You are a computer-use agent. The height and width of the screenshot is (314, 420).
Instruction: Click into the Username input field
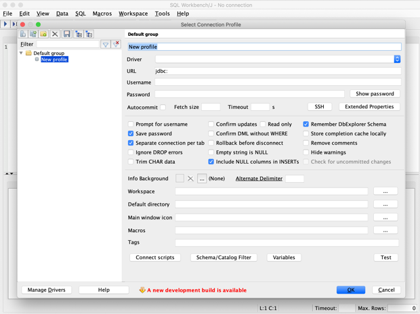(x=278, y=82)
